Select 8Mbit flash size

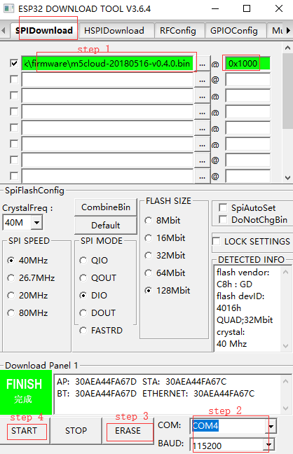(x=149, y=220)
